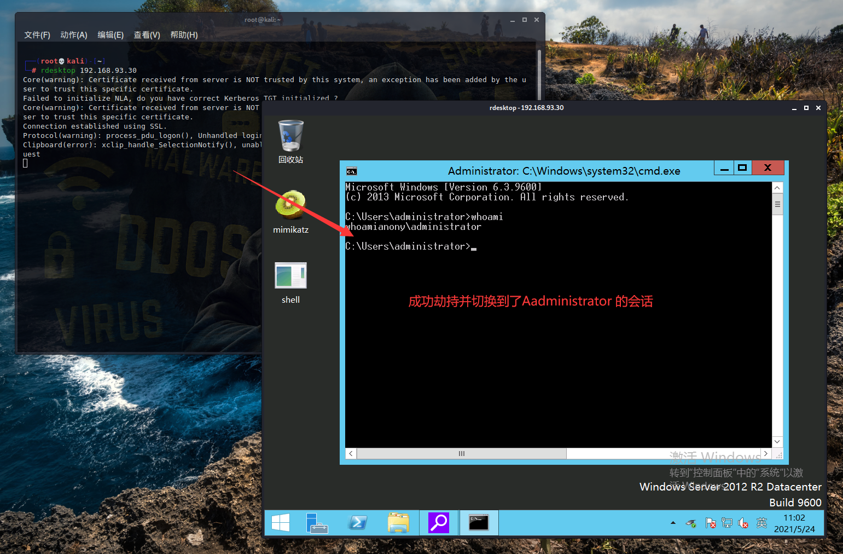Click the 'root@kali:~' terminal window title
The image size is (843, 554).
(x=263, y=20)
